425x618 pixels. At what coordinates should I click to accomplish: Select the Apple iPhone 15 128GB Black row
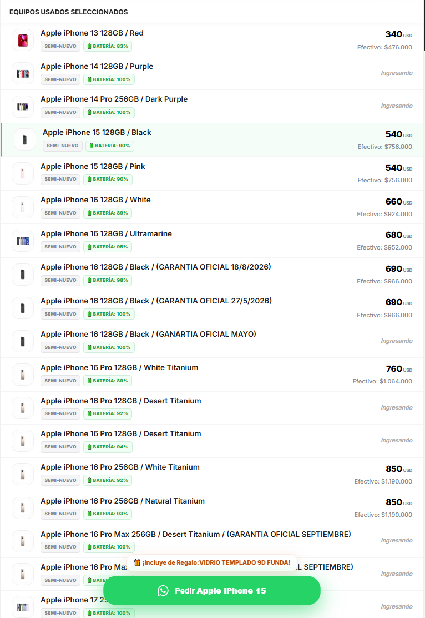(x=213, y=140)
